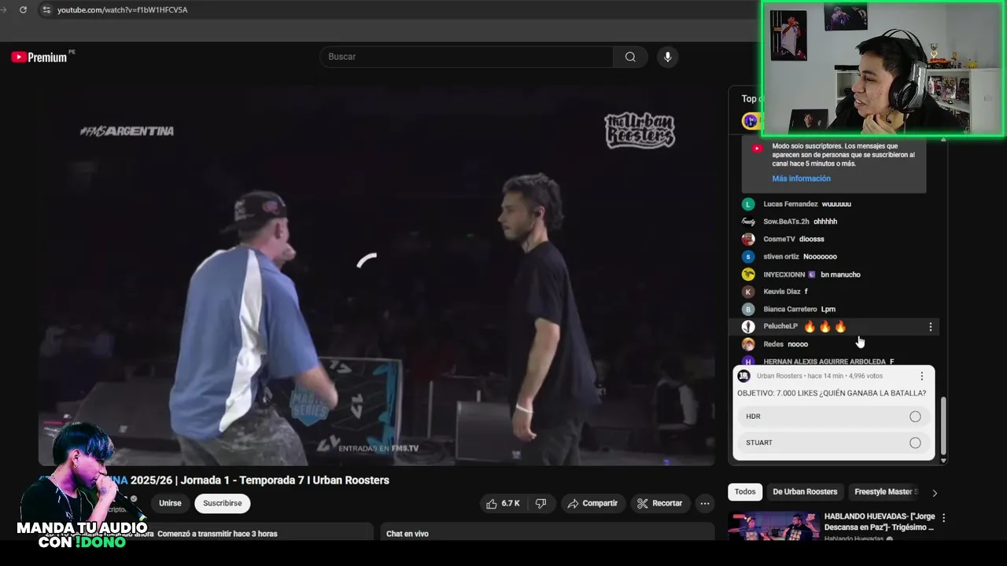Viewport: 1007px width, 566px height.
Task: Start voice search with microphone icon
Action: [667, 57]
